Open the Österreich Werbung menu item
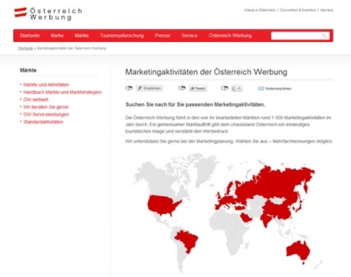 [230, 35]
